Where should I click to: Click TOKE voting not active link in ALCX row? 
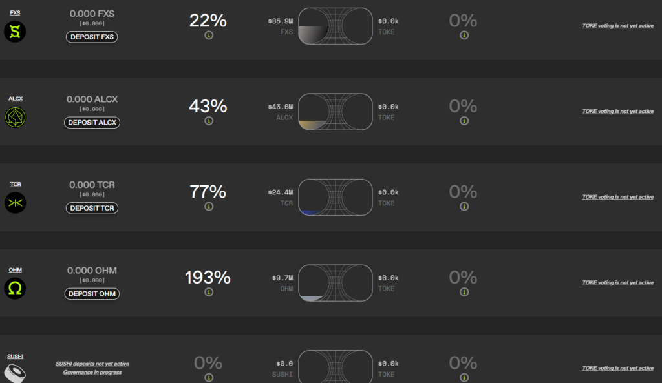click(617, 111)
